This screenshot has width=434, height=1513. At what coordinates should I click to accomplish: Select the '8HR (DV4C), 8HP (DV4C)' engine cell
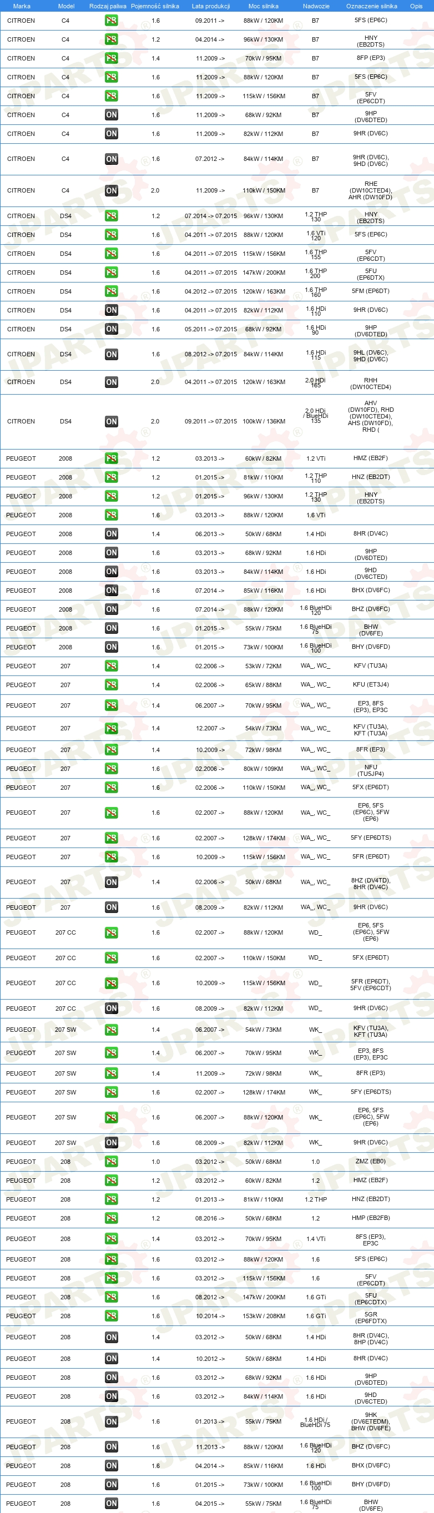[371, 1339]
